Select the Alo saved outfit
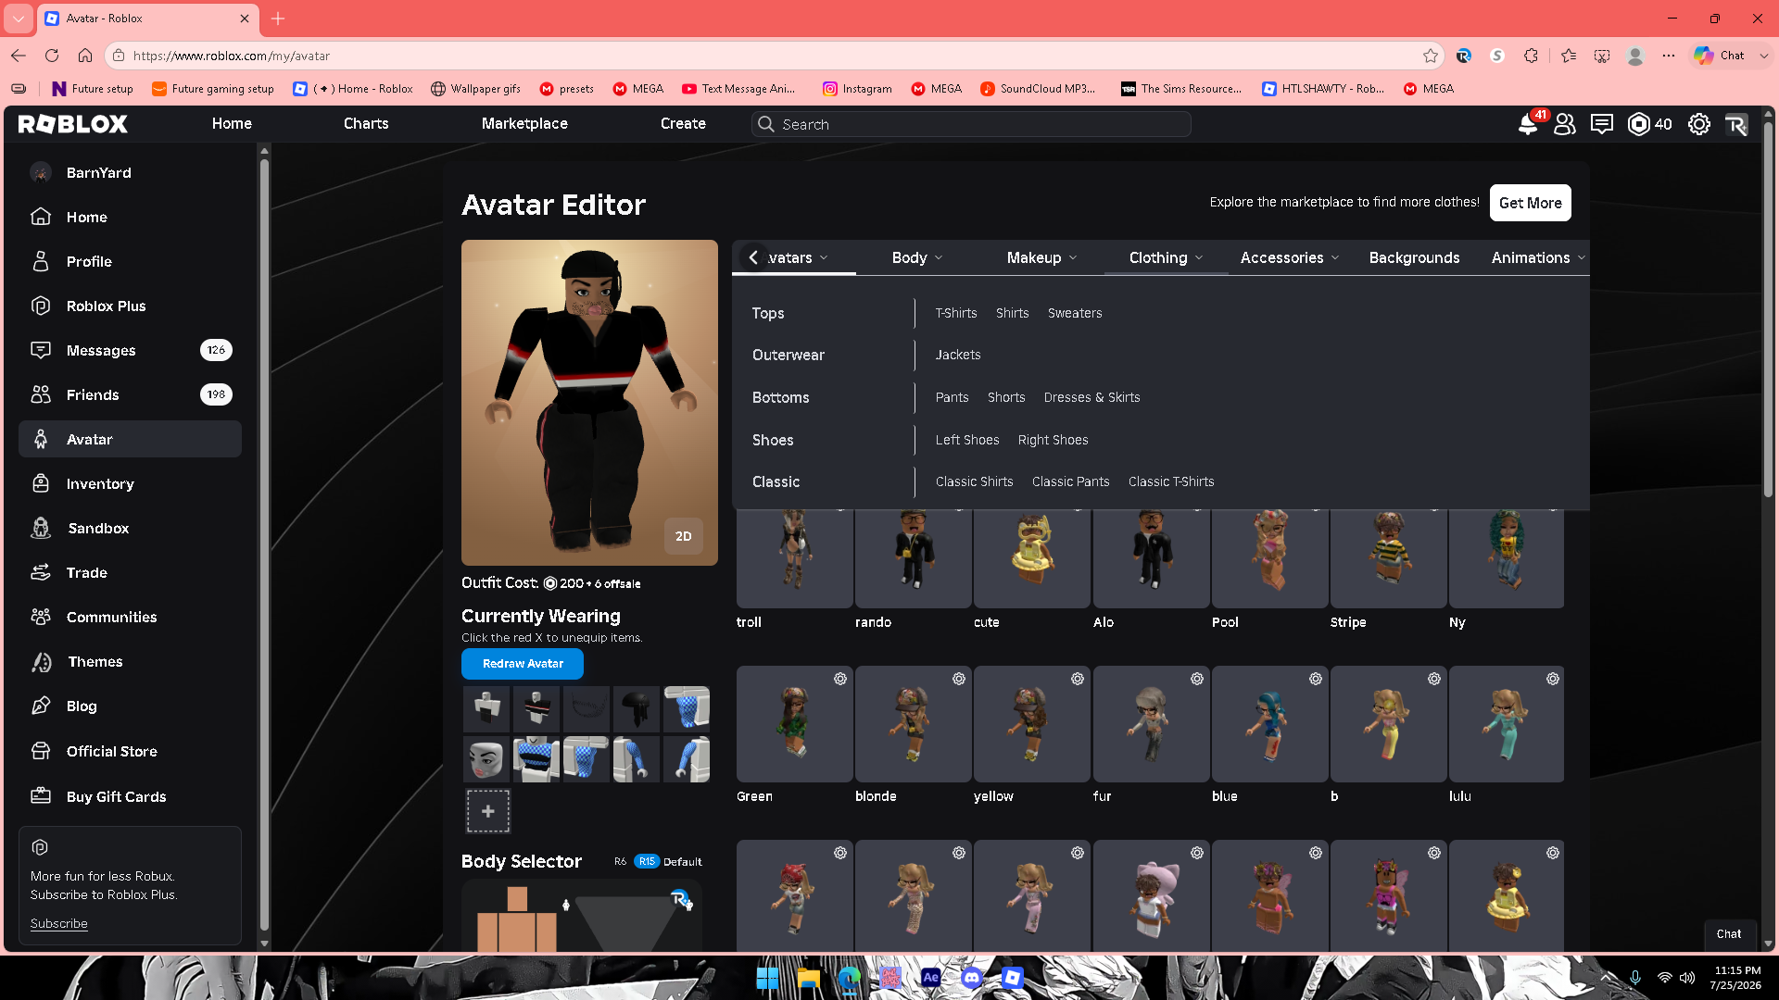 [1151, 558]
